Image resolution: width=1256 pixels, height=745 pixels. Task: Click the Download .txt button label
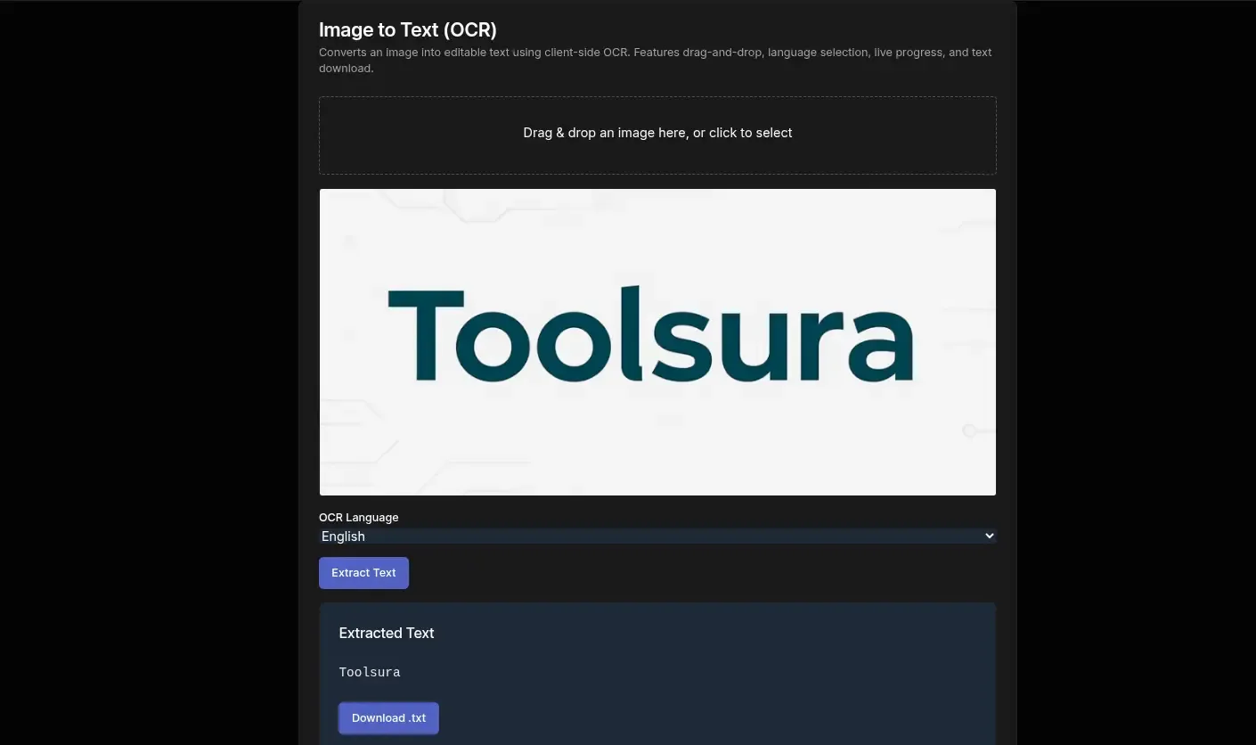point(388,717)
